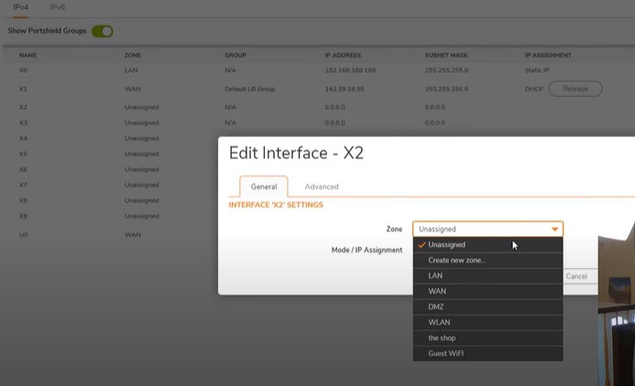Open the Advanced tab in Edit Interface
Screen dimensions: 635x386
321,187
